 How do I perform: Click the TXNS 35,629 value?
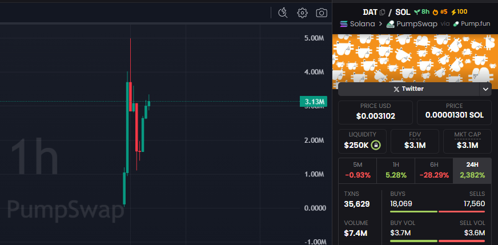point(357,204)
